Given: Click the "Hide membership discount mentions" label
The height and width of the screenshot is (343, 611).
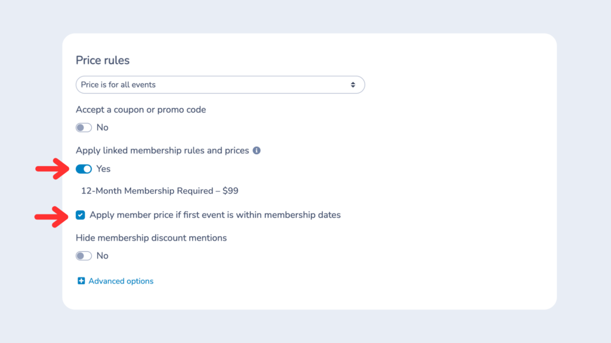Looking at the screenshot, I should point(151,238).
